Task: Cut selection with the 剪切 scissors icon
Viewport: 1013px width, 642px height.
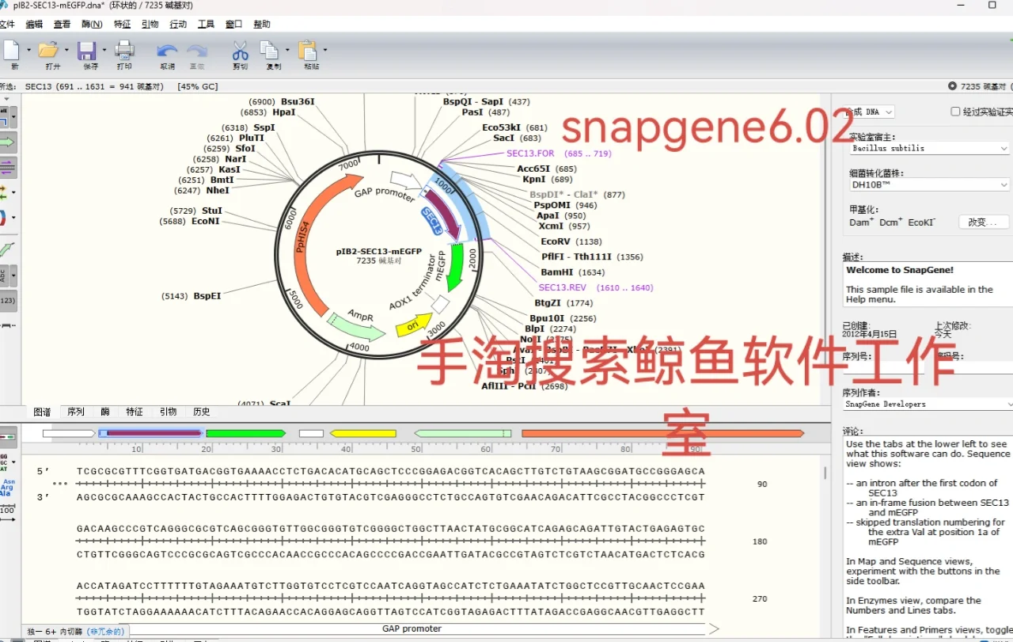Action: (240, 51)
